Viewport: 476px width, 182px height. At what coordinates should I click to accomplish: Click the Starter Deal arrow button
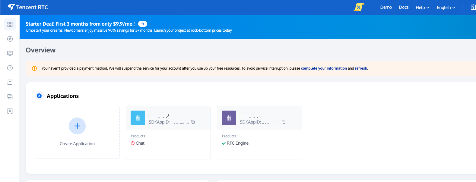(x=143, y=24)
